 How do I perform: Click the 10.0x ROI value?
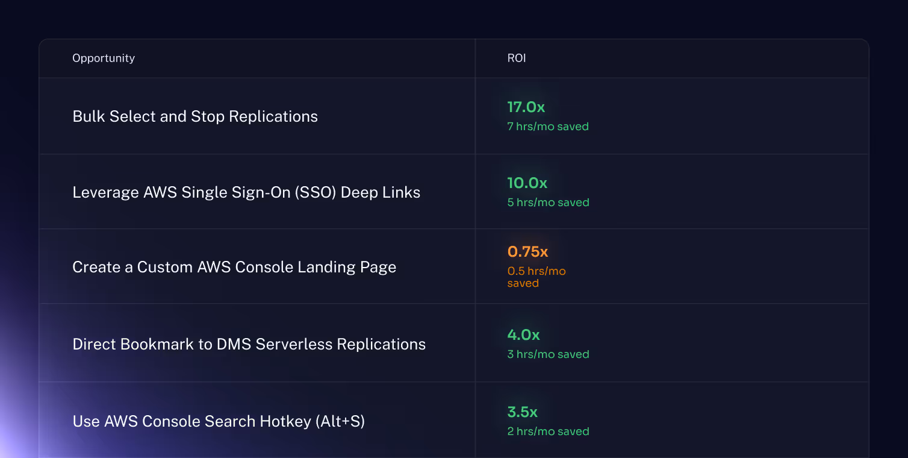[x=527, y=183]
